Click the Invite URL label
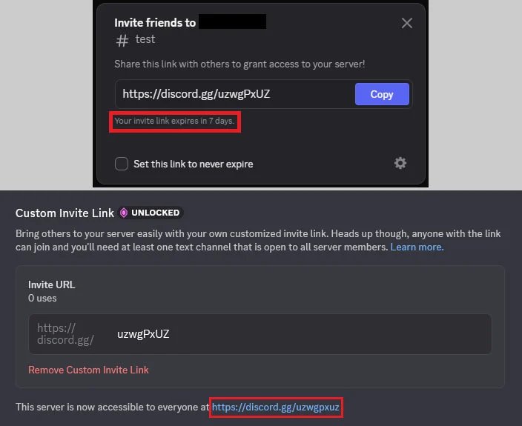This screenshot has width=522, height=426. 52,284
